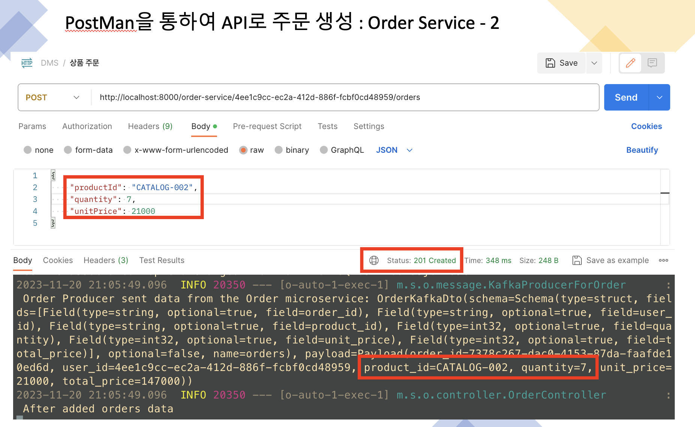Open the comments icon
Viewport: 695px width, 427px height.
click(652, 63)
